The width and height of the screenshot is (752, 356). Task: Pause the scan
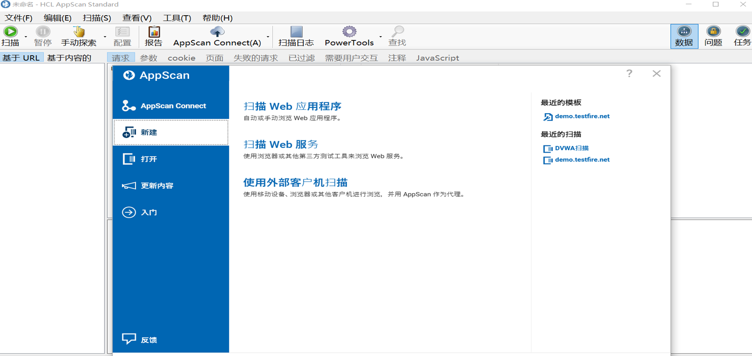43,36
